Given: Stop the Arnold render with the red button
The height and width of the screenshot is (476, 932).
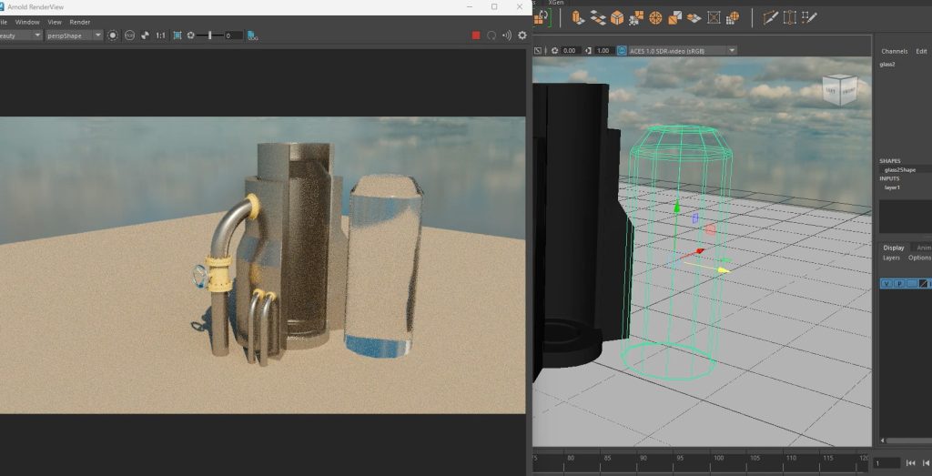Looking at the screenshot, I should click(475, 35).
